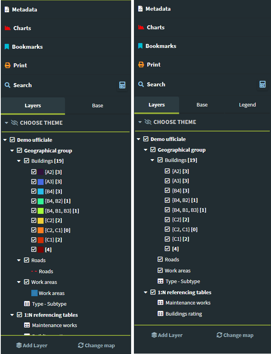Open the calculator icon in left panel

click(122, 85)
